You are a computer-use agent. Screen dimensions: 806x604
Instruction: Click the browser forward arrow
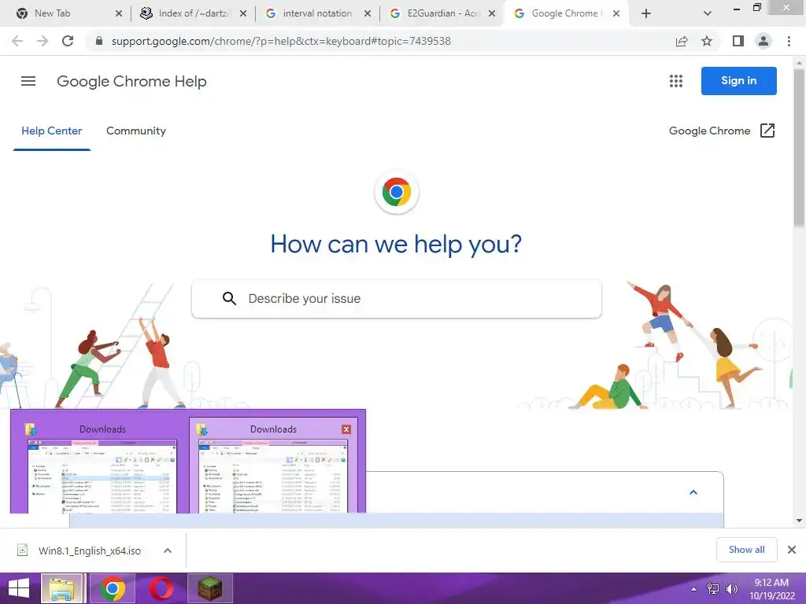43,41
